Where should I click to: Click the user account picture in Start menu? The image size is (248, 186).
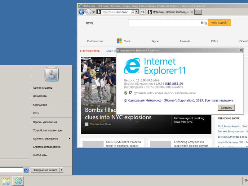point(51,74)
